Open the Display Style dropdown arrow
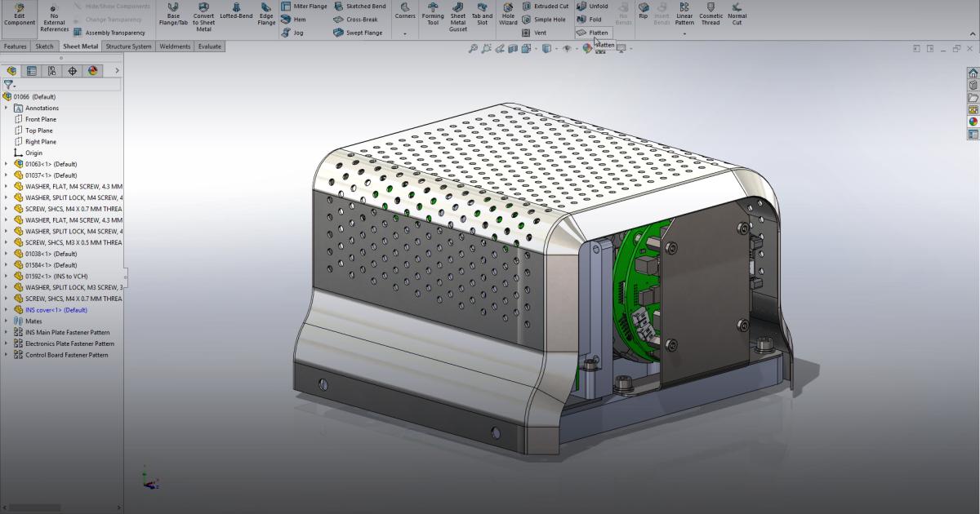Screen dimensions: 980x514 tap(557, 48)
